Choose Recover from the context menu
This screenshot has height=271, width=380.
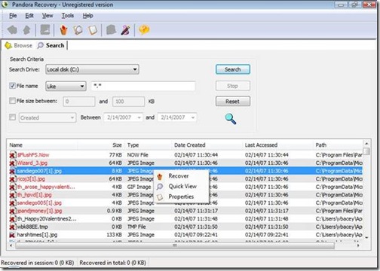click(178, 176)
